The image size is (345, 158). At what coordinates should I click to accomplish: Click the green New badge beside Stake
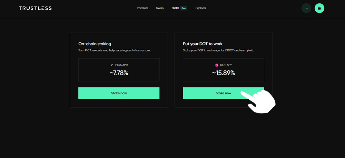184,8
